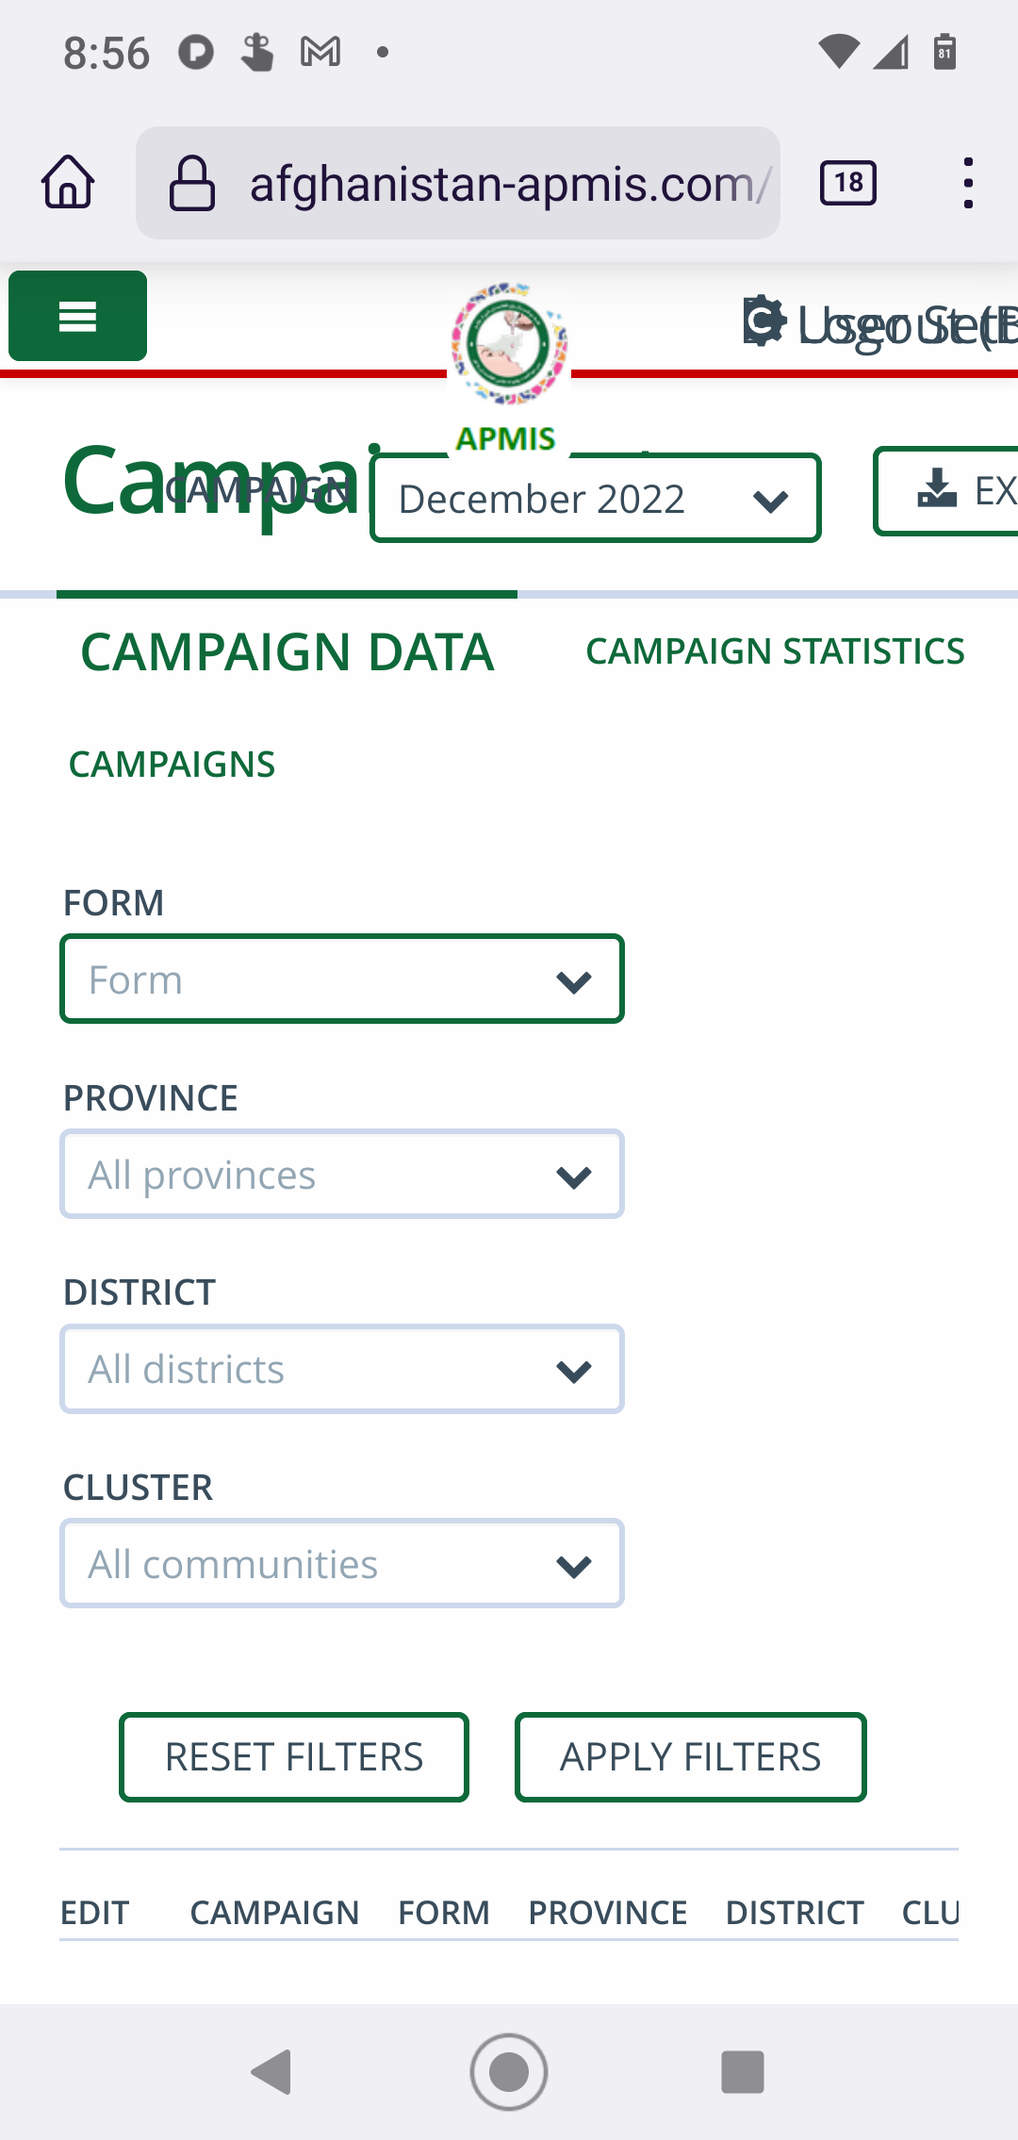Expand the Form dropdown

[x=341, y=979]
